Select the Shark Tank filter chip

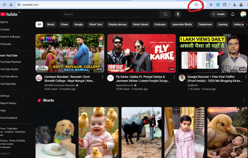click(96, 24)
